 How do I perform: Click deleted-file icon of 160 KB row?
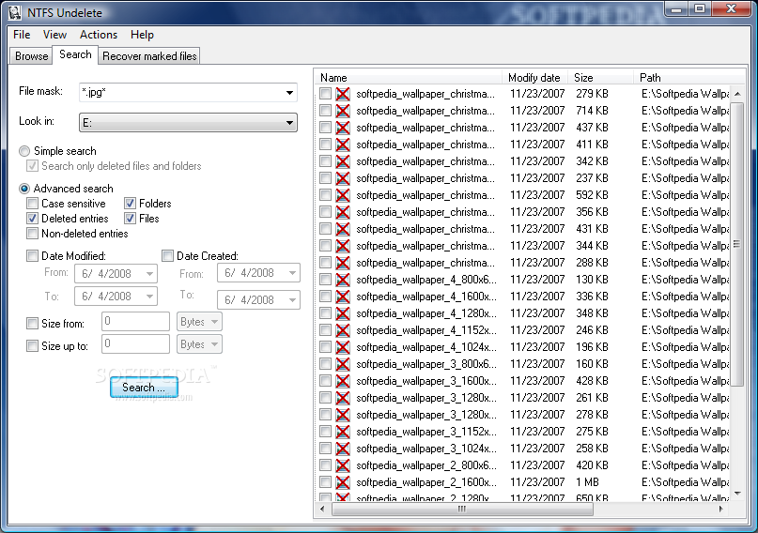coord(343,364)
